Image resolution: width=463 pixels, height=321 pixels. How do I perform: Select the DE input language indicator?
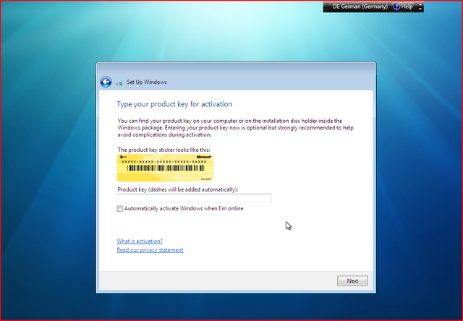pos(336,7)
